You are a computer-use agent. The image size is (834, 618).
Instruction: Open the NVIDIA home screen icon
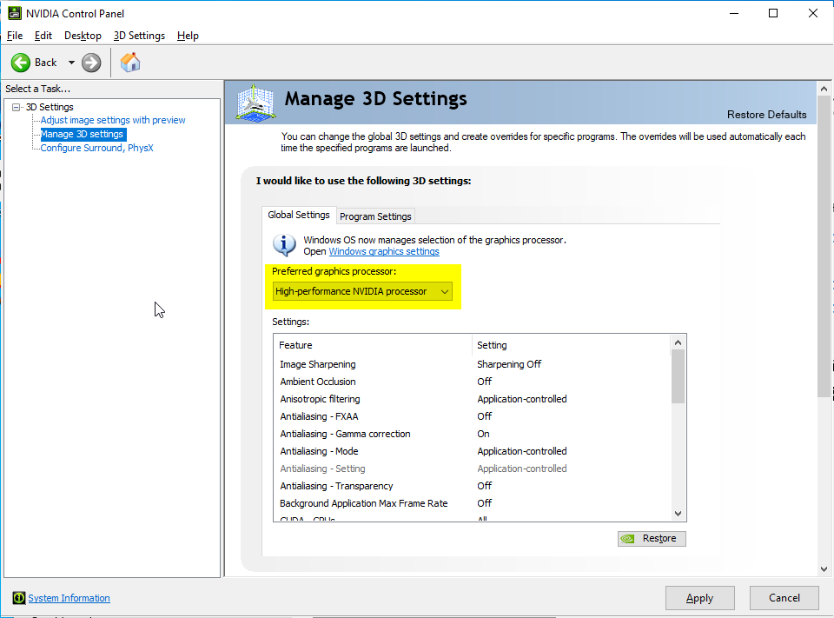(130, 62)
